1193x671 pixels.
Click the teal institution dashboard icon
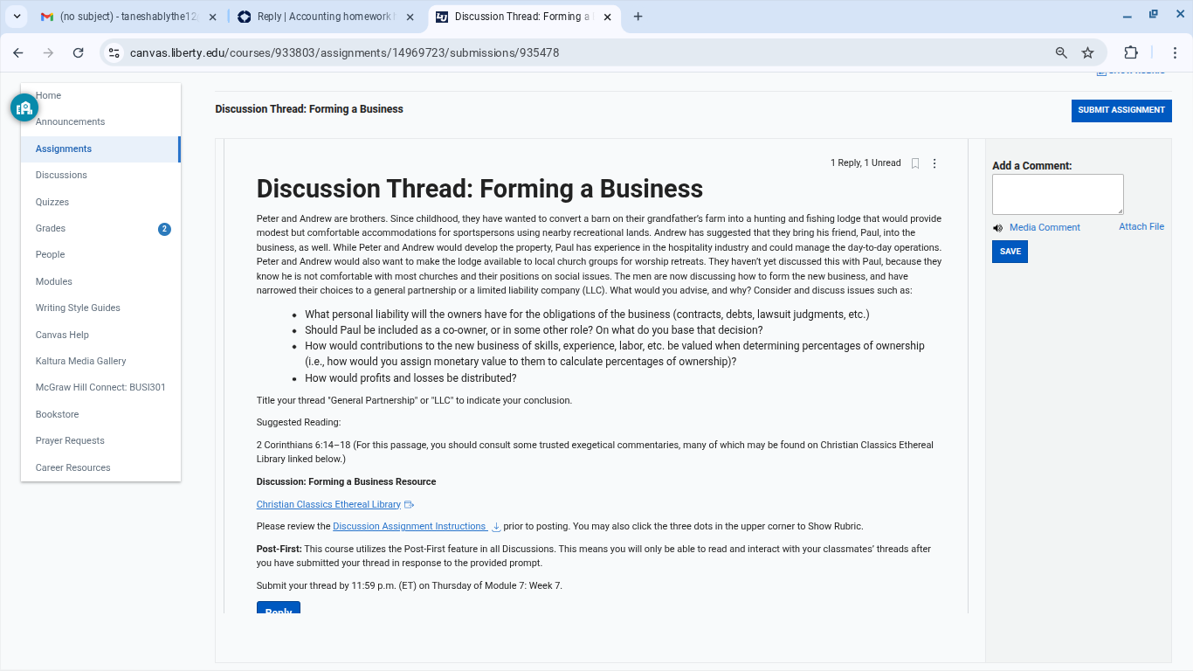point(24,107)
